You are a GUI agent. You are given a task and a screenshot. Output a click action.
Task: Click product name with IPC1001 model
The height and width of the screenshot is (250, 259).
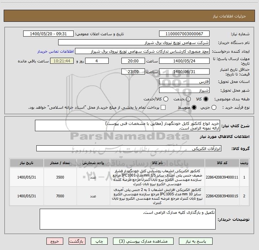click(x=157, y=177)
